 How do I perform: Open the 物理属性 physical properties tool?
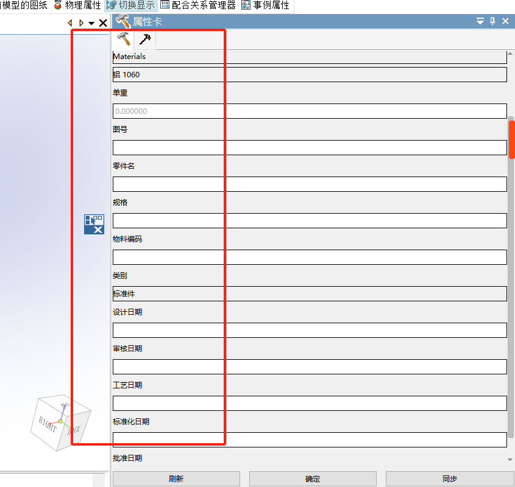pos(77,5)
